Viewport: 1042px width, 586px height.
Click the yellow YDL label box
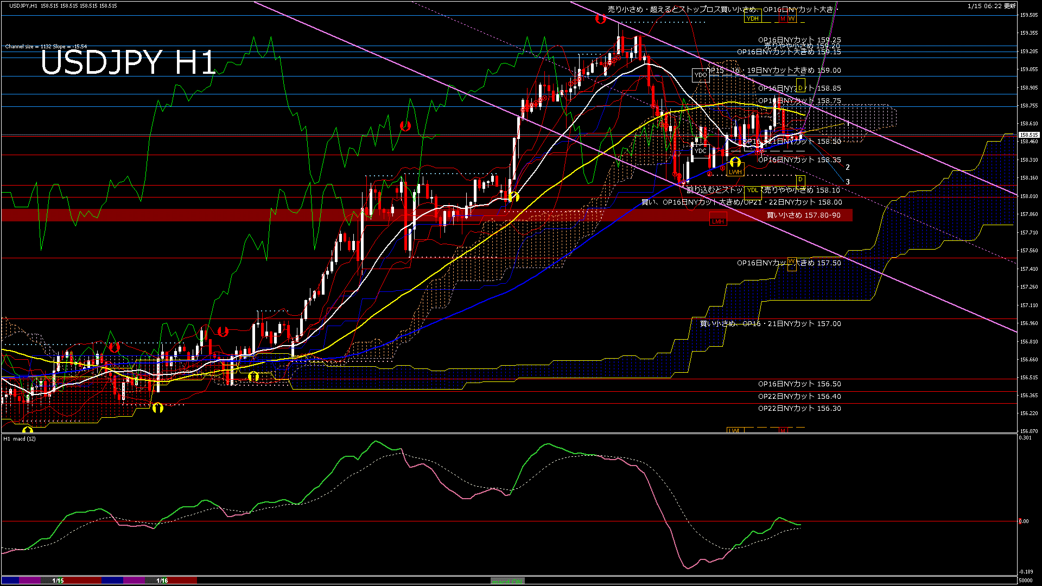click(x=753, y=193)
